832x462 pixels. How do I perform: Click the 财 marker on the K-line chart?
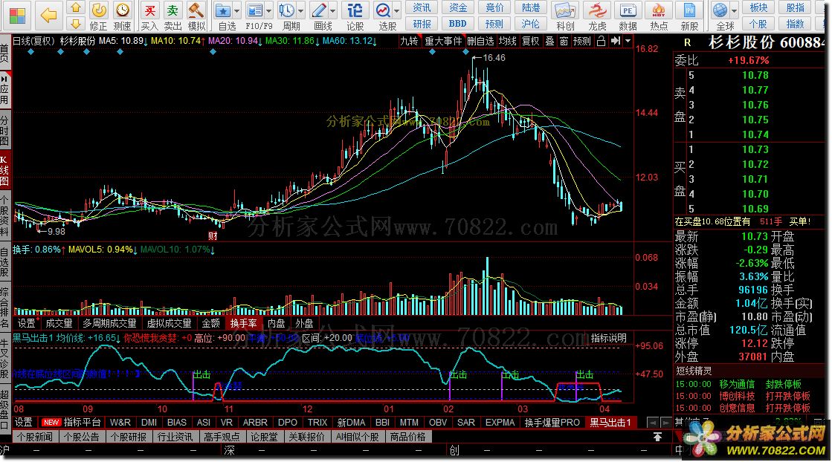(x=213, y=235)
